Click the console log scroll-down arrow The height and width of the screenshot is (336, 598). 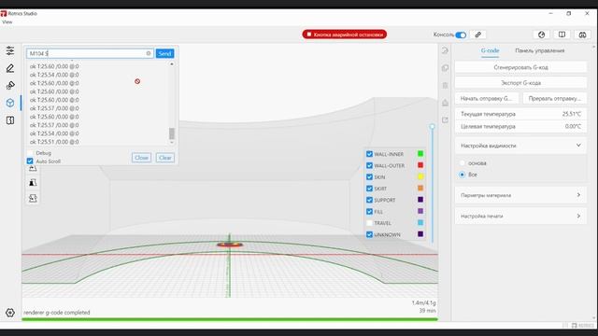point(172,143)
